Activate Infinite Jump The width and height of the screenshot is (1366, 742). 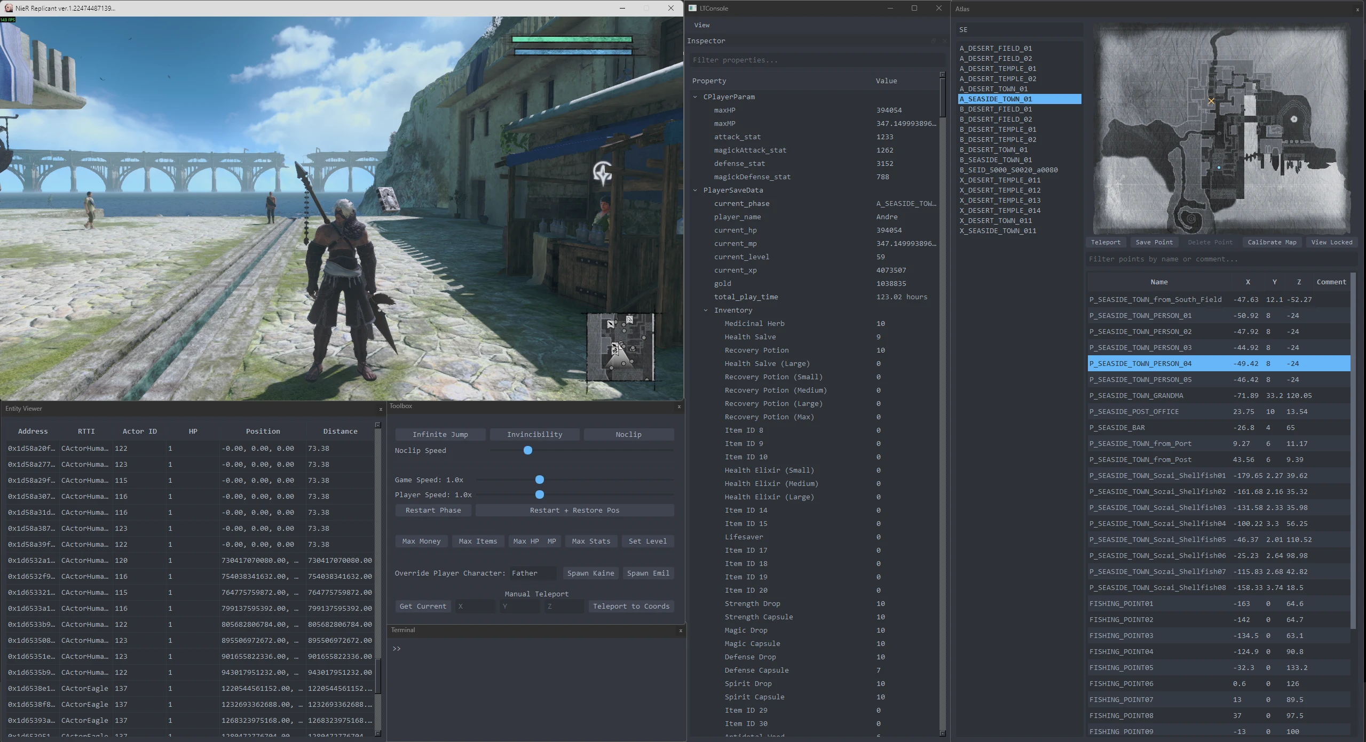[x=440, y=434]
